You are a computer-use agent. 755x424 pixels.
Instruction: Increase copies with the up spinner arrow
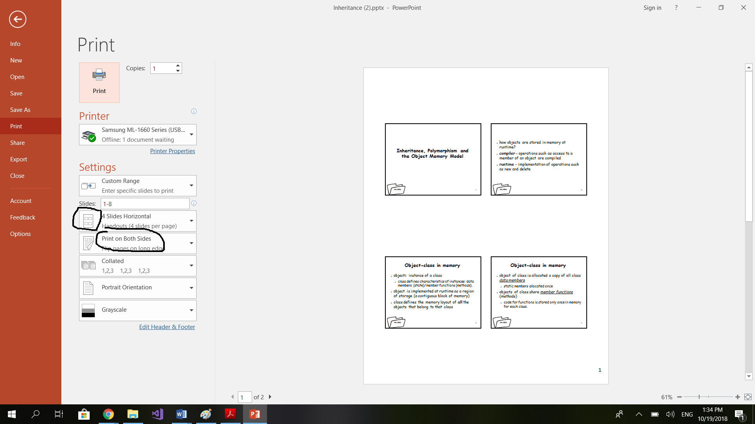[178, 66]
